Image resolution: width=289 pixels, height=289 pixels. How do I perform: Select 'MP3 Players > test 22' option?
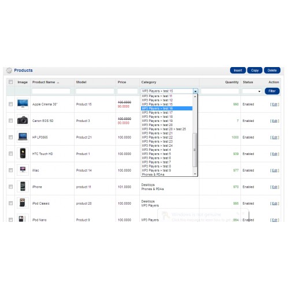pyautogui.click(x=166, y=138)
